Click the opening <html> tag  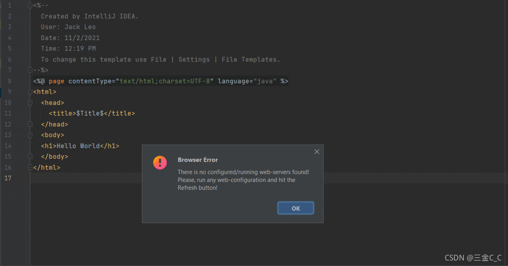45,92
